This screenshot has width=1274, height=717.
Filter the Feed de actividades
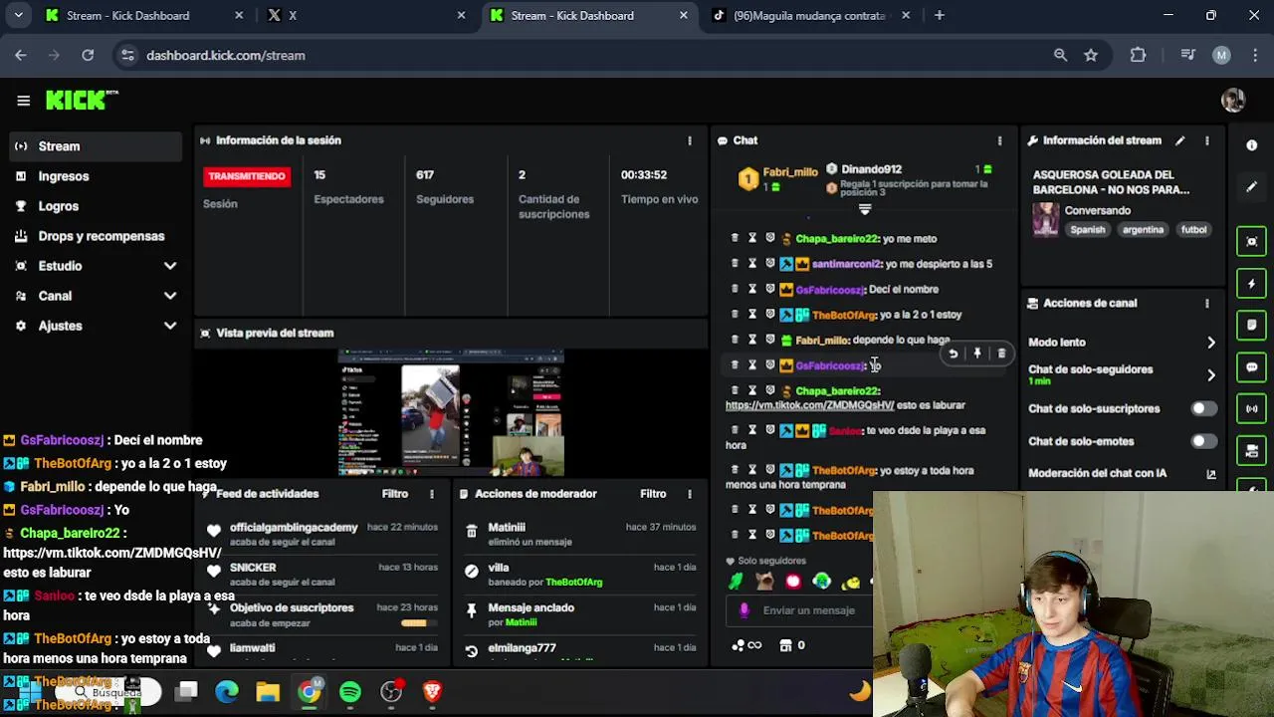point(395,494)
